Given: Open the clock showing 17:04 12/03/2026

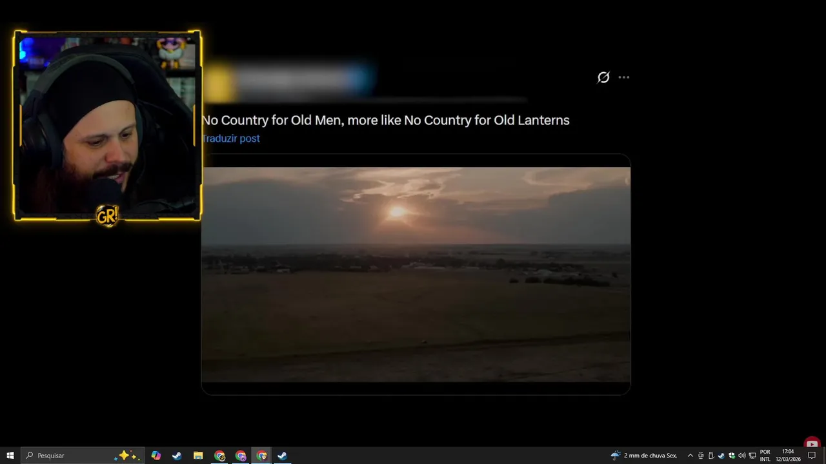Looking at the screenshot, I should coord(788,456).
